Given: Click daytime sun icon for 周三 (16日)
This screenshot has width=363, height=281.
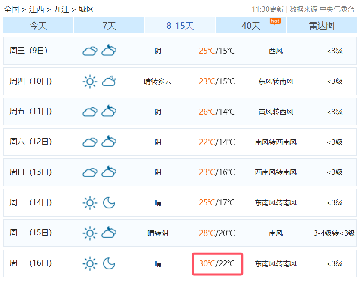Looking at the screenshot, I should tap(90, 264).
